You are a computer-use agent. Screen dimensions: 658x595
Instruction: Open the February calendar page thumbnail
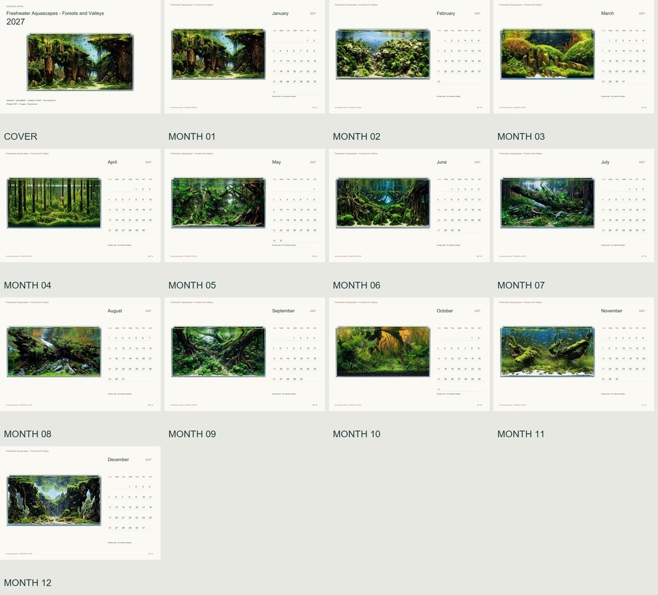[409, 57]
